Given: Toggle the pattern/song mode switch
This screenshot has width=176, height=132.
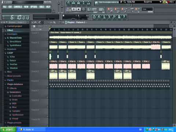Looking at the screenshot, I should 69,9.
